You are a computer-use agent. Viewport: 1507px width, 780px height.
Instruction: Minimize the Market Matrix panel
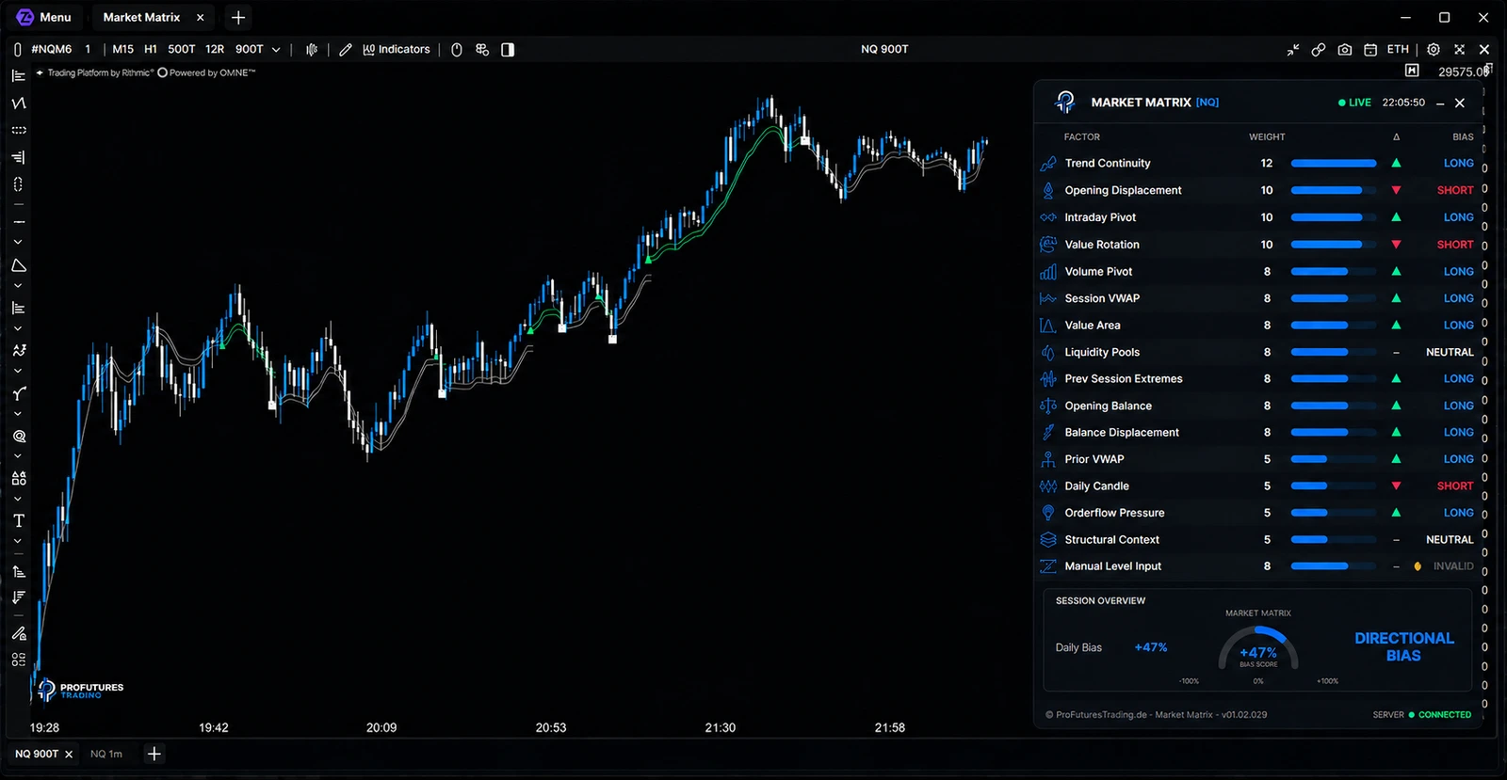(x=1440, y=103)
